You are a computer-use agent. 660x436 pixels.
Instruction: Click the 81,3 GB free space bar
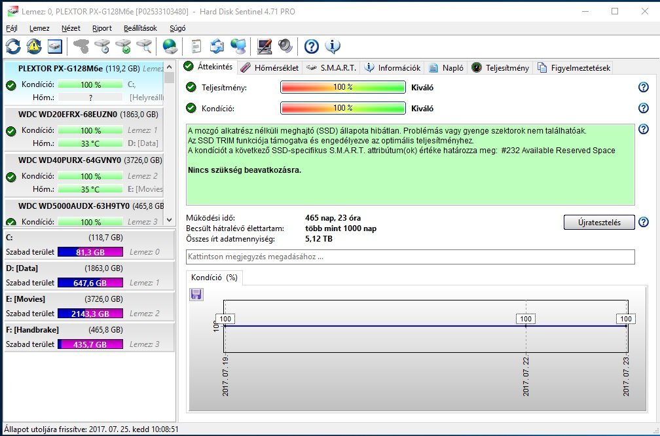point(90,252)
